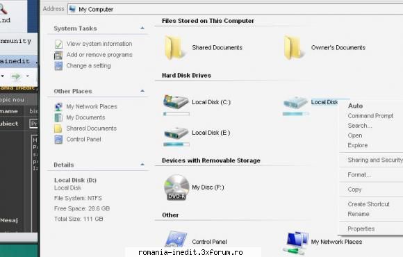Click the green forward arrow in browser window
Image resolution: width=403 pixels, height=257 pixels.
[x=16, y=76]
